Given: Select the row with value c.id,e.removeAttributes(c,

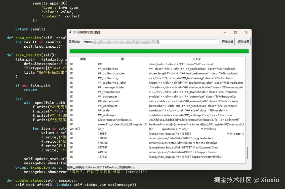Looking at the screenshot, I should pyautogui.click(x=157, y=120).
